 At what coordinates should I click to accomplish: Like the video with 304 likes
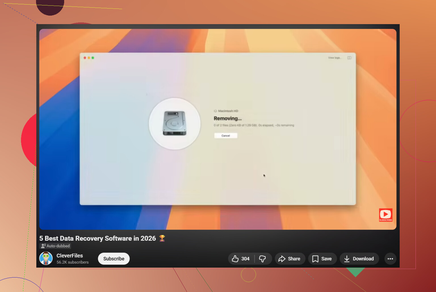pyautogui.click(x=241, y=259)
